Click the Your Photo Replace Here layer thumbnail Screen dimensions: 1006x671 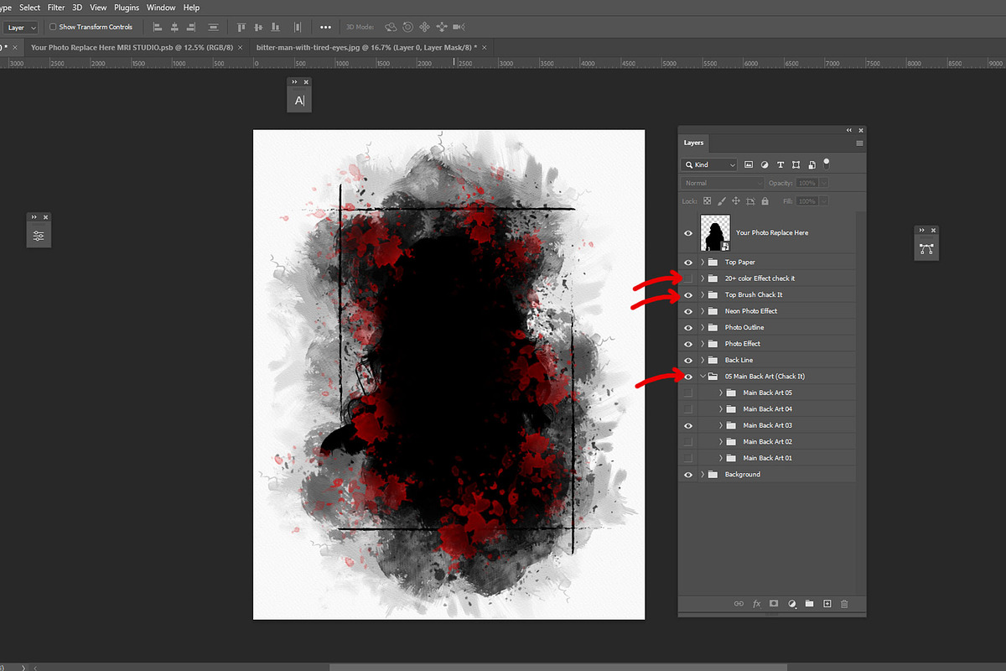[x=715, y=232]
